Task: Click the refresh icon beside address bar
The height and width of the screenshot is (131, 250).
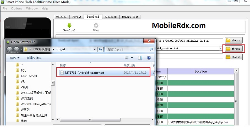Action: [x=100, y=49]
